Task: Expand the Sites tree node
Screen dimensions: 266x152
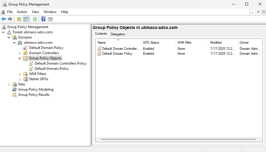Action: [9, 84]
